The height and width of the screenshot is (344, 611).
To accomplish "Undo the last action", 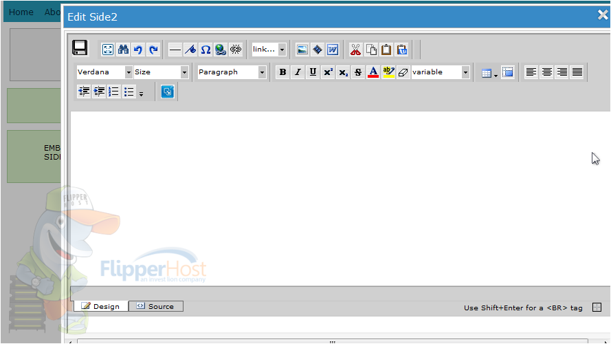I will (x=138, y=50).
